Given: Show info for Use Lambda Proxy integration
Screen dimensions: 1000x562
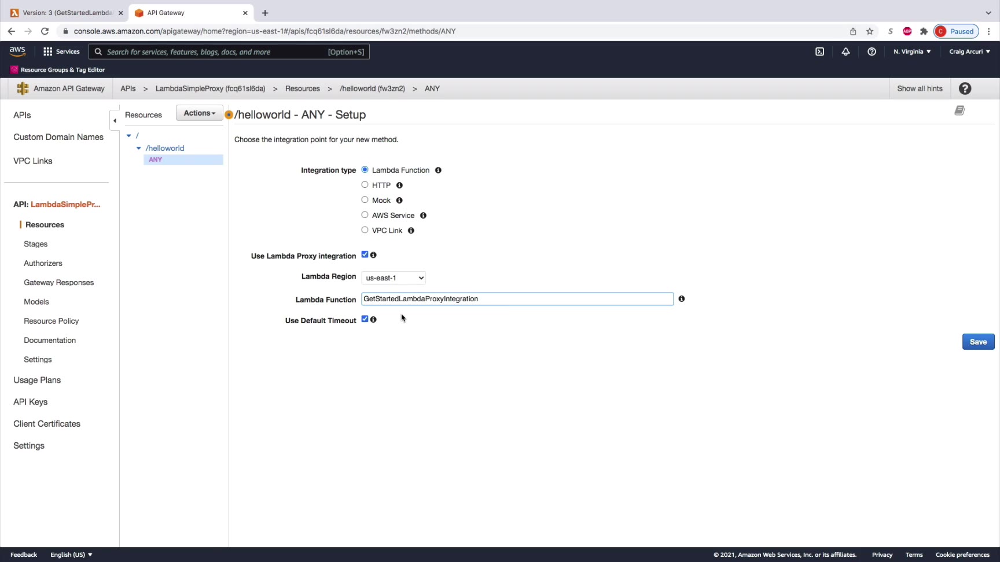Looking at the screenshot, I should [x=373, y=255].
